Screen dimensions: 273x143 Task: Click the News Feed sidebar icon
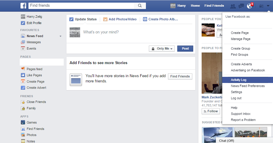click(x=23, y=36)
